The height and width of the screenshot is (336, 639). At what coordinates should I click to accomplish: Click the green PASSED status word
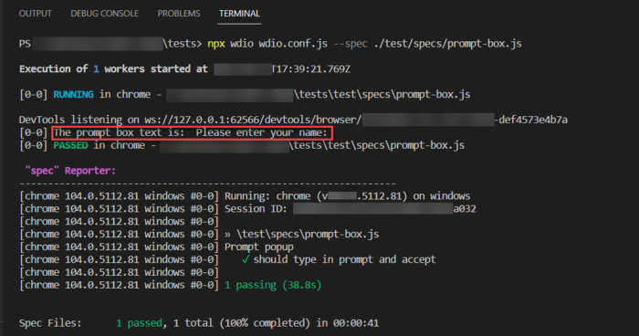pyautogui.click(x=70, y=145)
